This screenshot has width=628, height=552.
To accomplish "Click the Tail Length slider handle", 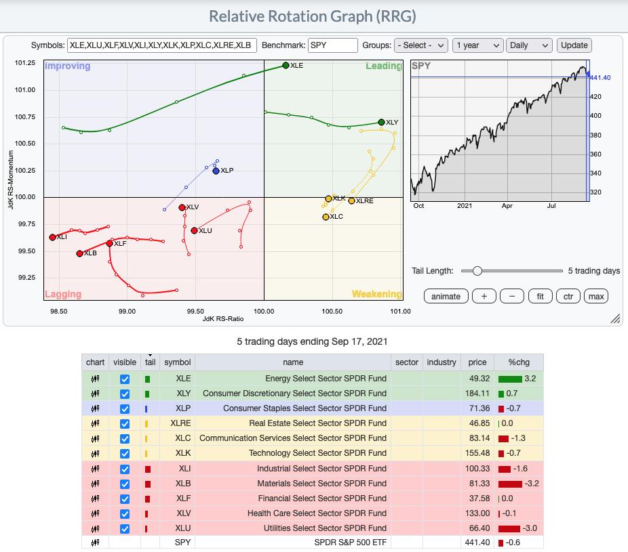I will coord(477,271).
